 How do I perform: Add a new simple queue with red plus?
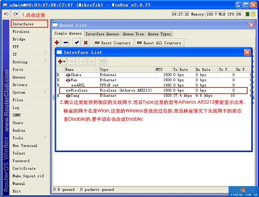(57, 43)
